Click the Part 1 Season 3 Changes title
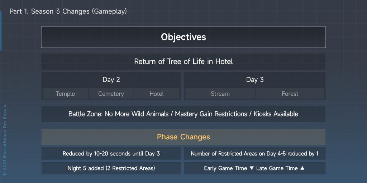Image resolution: width=367 pixels, height=183 pixels. pyautogui.click(x=68, y=11)
